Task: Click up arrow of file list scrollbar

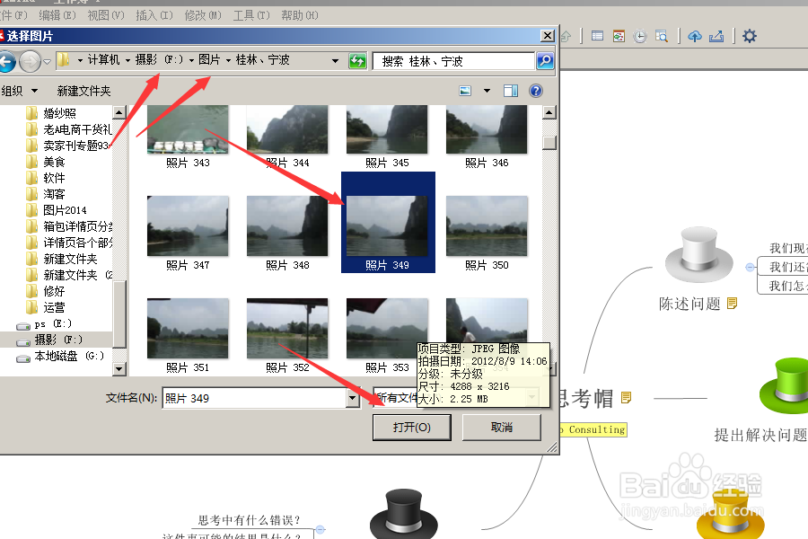Action: pos(549,112)
